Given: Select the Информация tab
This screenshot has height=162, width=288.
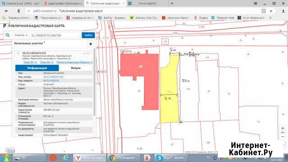Looking at the screenshot, I should pyautogui.click(x=37, y=68).
